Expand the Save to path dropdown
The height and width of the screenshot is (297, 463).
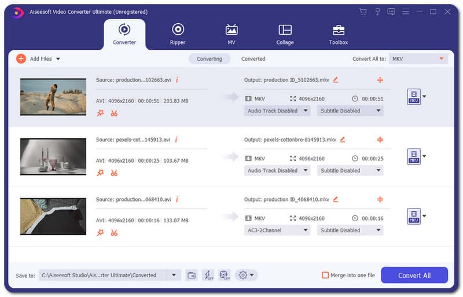174,275
